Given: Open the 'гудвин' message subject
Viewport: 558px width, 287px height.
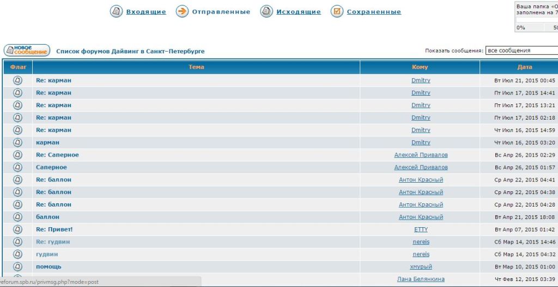Looking at the screenshot, I should click(47, 254).
